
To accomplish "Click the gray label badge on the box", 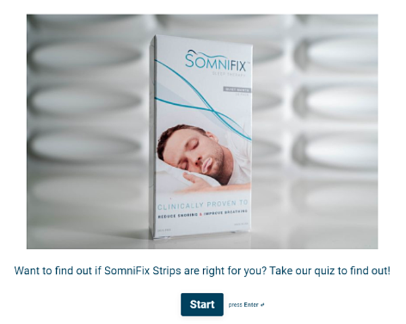I will pyautogui.click(x=237, y=89).
